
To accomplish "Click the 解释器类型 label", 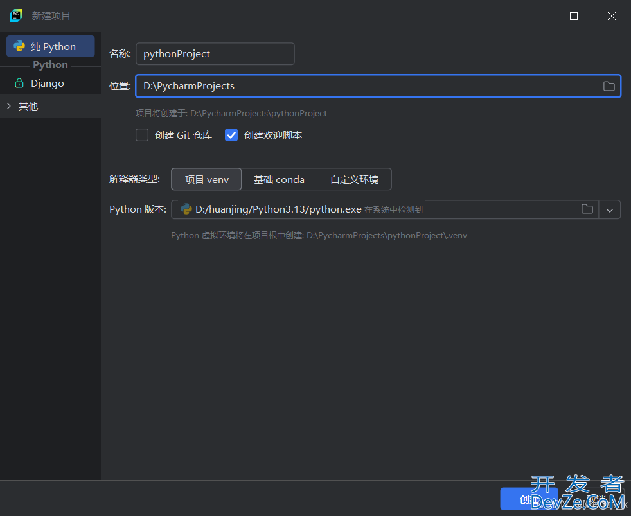I will click(134, 179).
